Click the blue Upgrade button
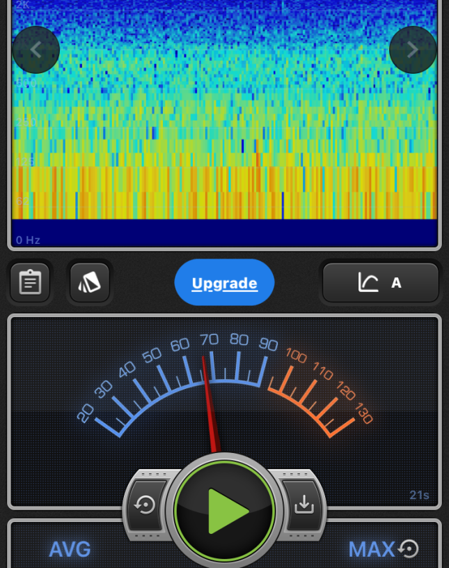 pyautogui.click(x=224, y=283)
